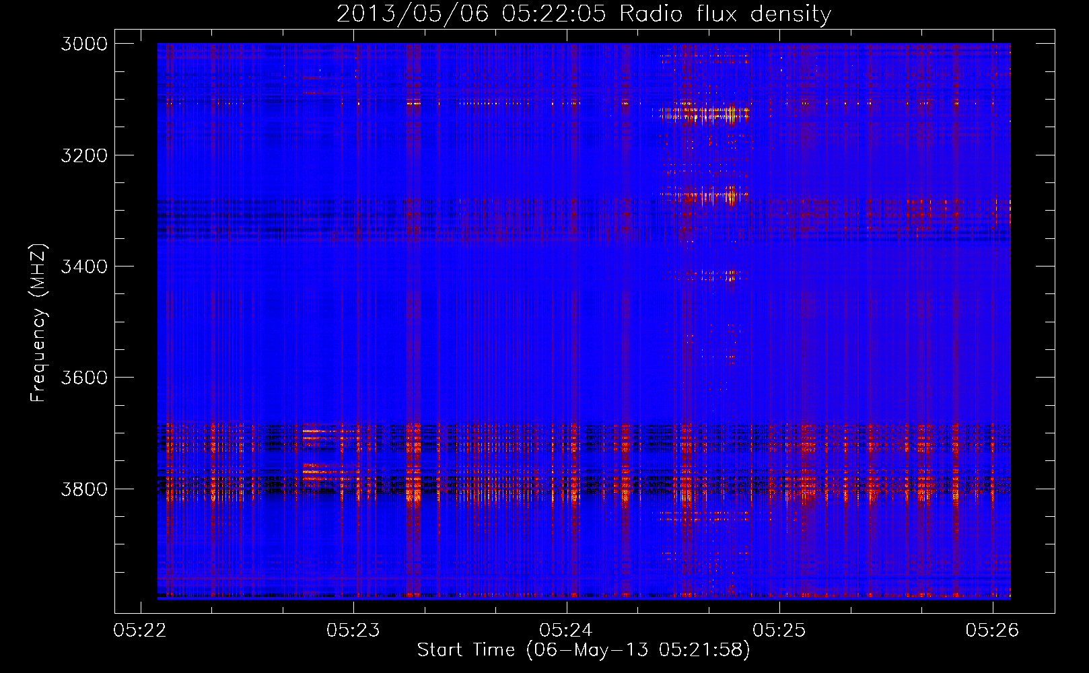Click the "Start Time (06-May-13 05:21:58)" axis label

pos(584,649)
